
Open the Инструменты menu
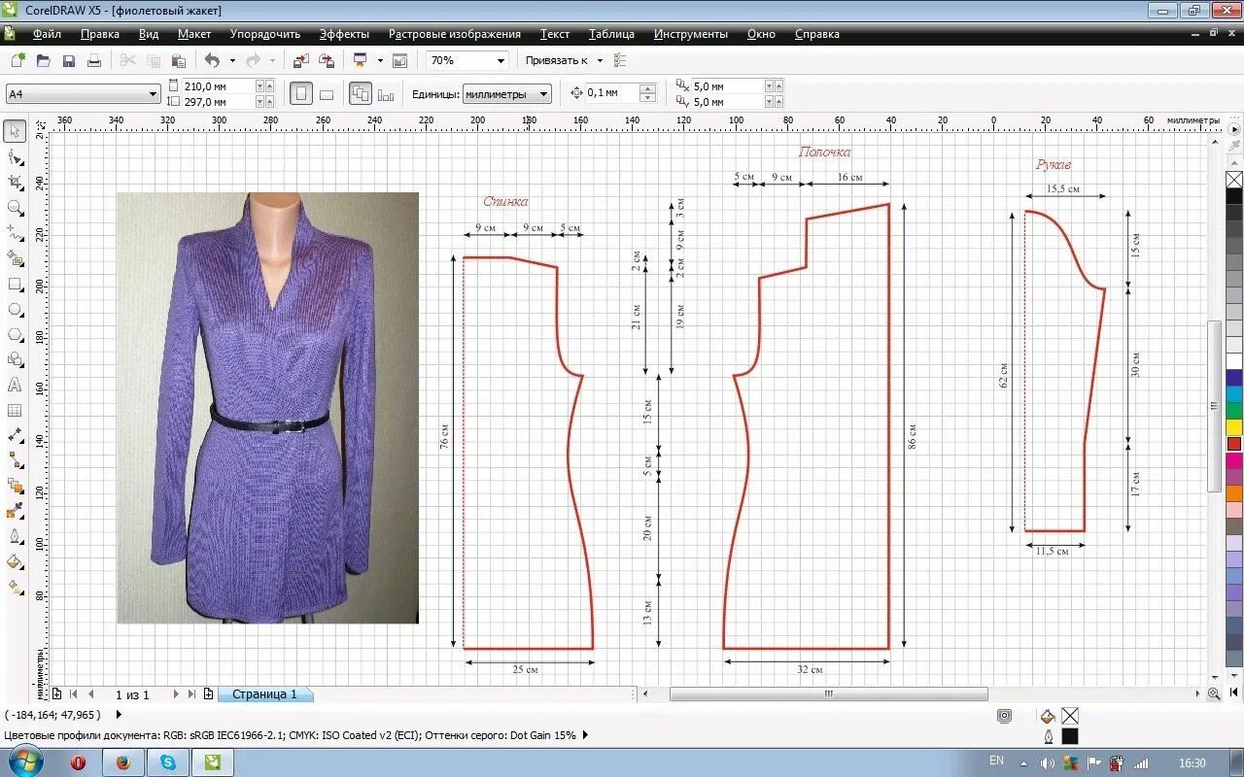(x=691, y=34)
